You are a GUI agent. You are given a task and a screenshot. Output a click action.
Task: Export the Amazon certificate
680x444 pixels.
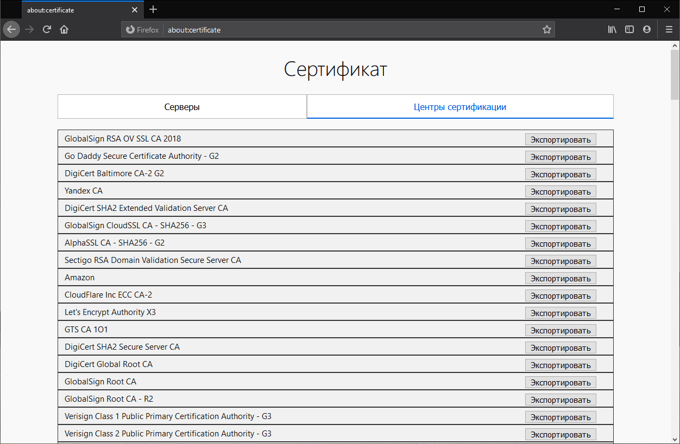click(561, 278)
